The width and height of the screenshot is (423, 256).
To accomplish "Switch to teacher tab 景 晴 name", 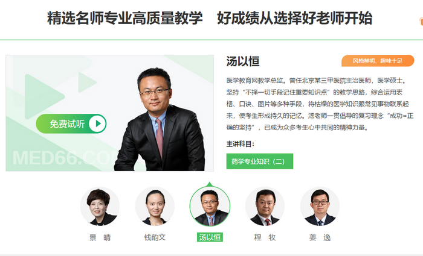I will (x=100, y=237).
